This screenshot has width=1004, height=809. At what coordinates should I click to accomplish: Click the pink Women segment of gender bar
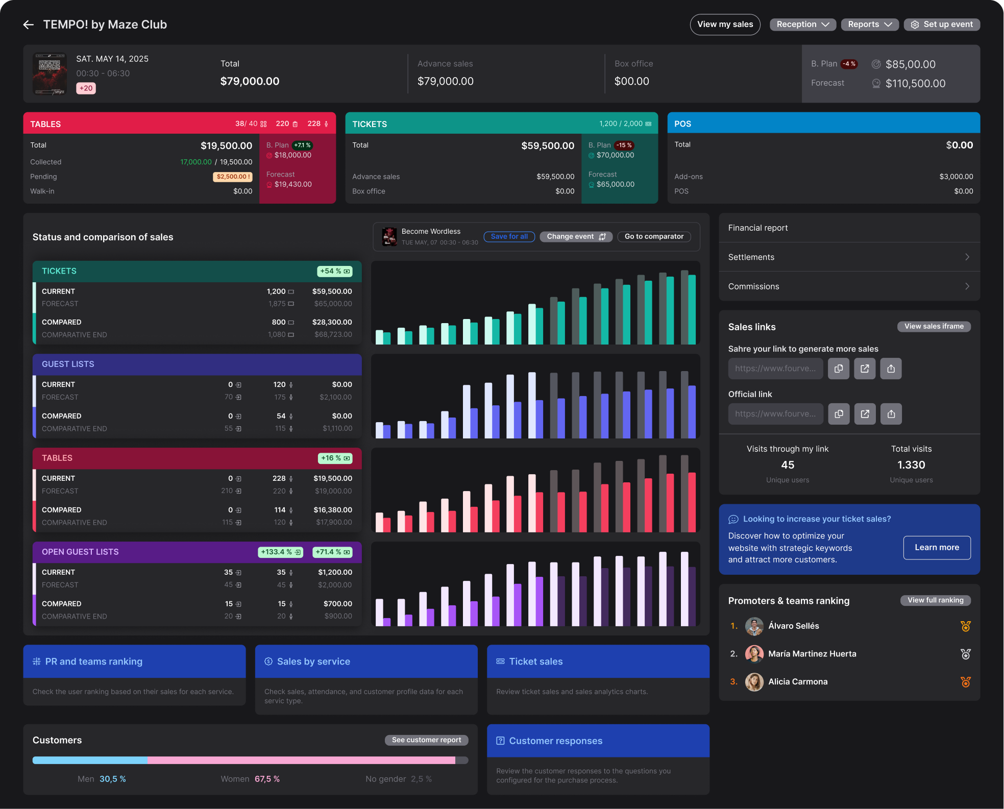pos(301,761)
